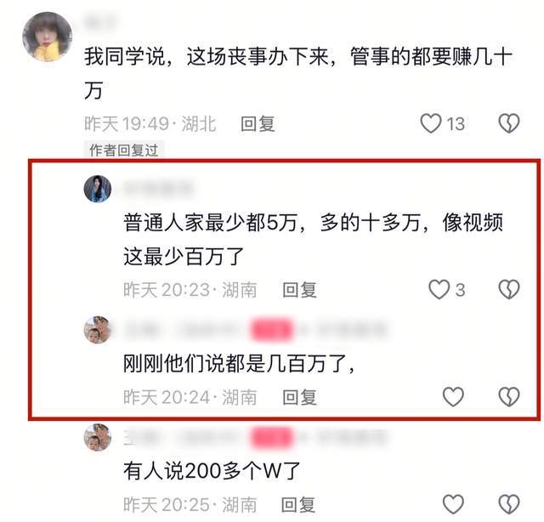Reply to the 20:24 comment

[x=299, y=397]
